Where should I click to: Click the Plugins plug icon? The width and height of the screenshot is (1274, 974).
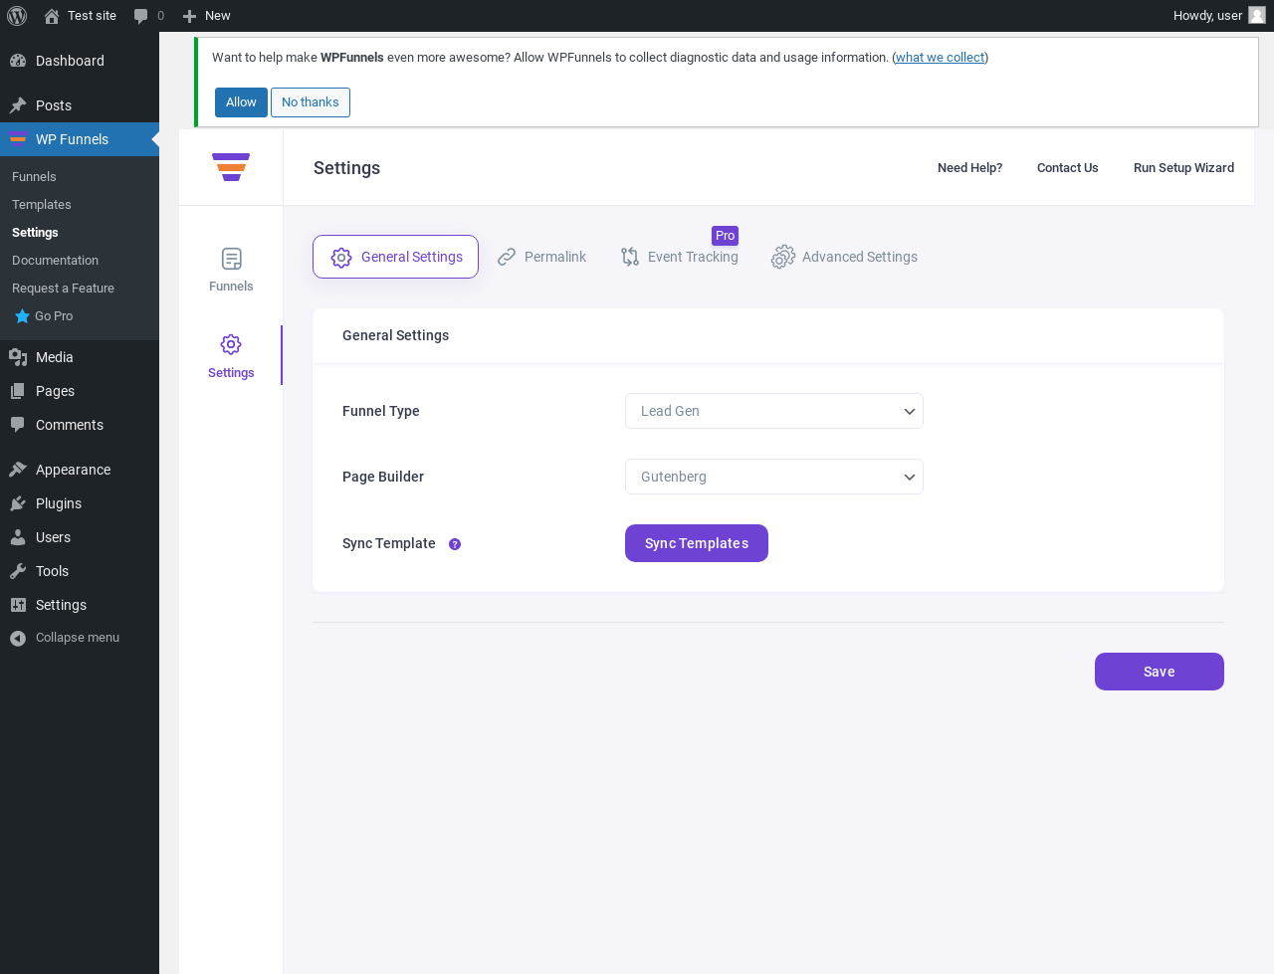click(x=18, y=503)
